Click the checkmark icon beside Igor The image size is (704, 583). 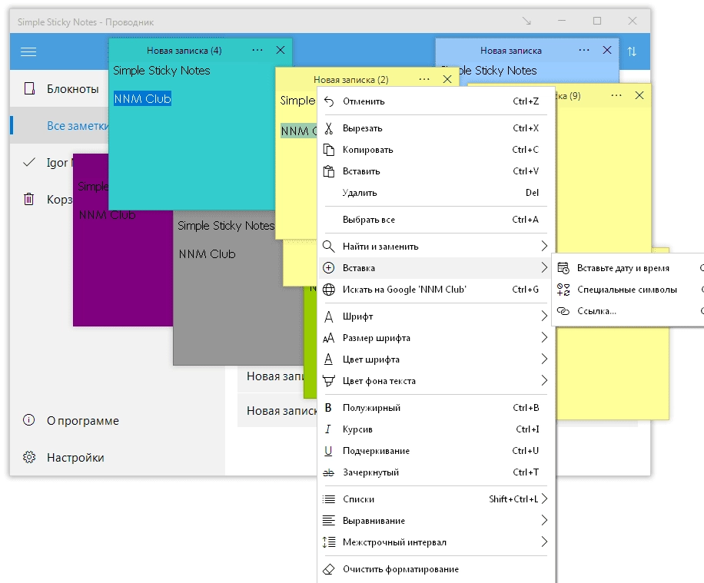click(x=29, y=162)
